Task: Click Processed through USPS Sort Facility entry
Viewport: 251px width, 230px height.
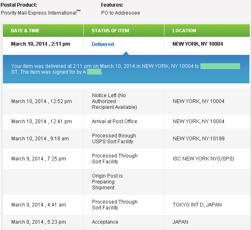Action: tap(114, 139)
